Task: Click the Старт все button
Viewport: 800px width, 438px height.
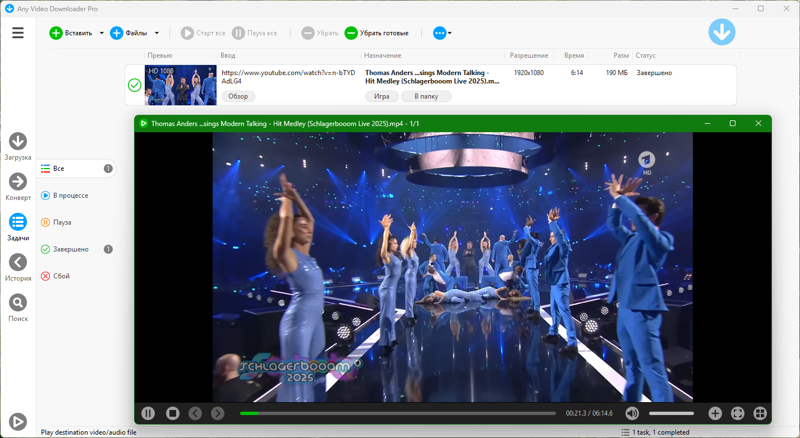Action: [x=203, y=33]
